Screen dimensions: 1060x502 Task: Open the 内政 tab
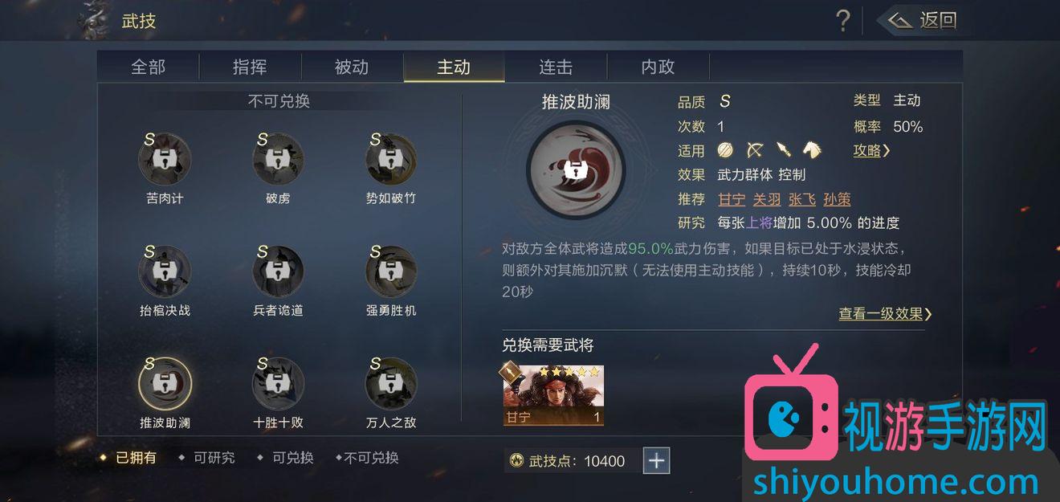point(658,67)
